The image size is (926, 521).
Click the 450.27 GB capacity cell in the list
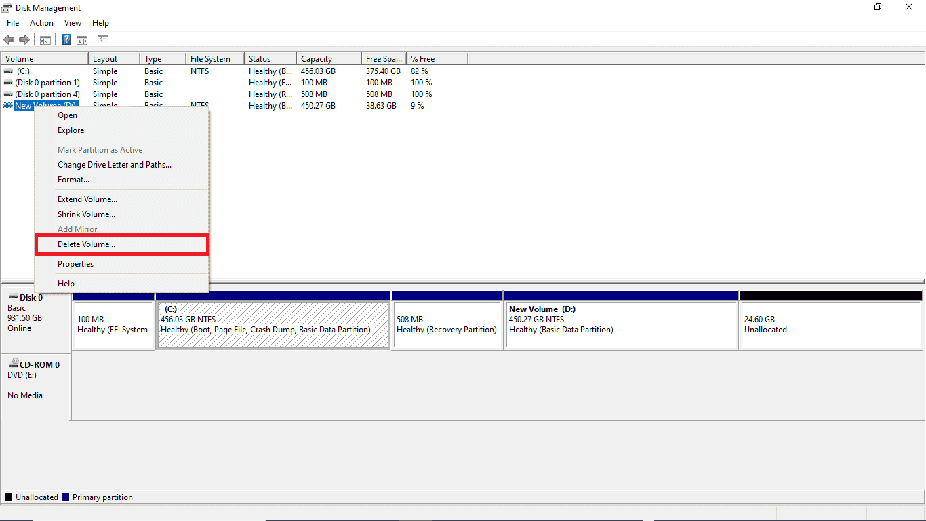pyautogui.click(x=318, y=105)
